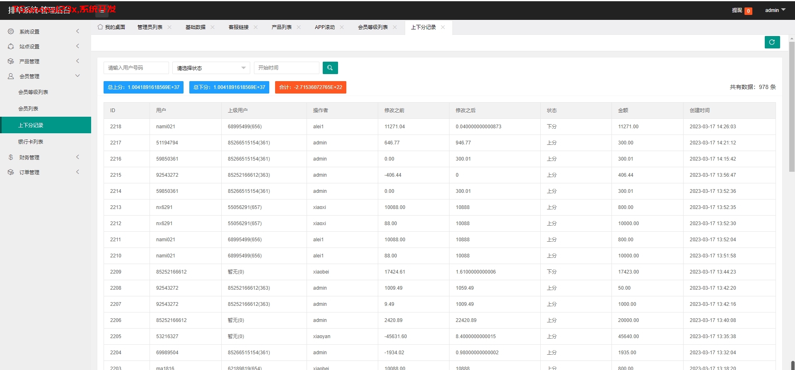Click the sidebar collapse icon in header
The width and height of the screenshot is (795, 370).
pyautogui.click(x=102, y=11)
